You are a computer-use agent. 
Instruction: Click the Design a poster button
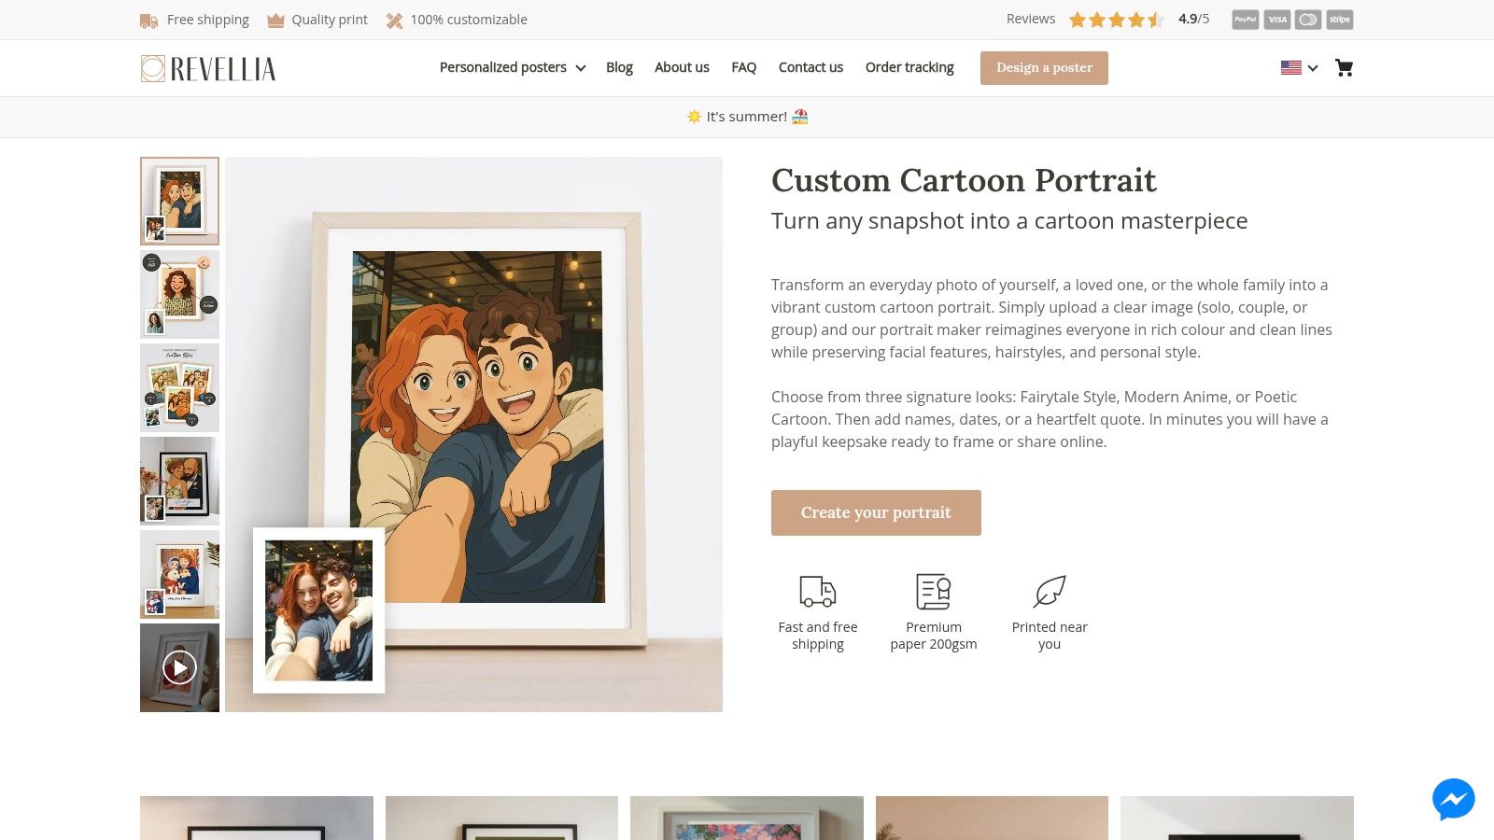(1044, 68)
